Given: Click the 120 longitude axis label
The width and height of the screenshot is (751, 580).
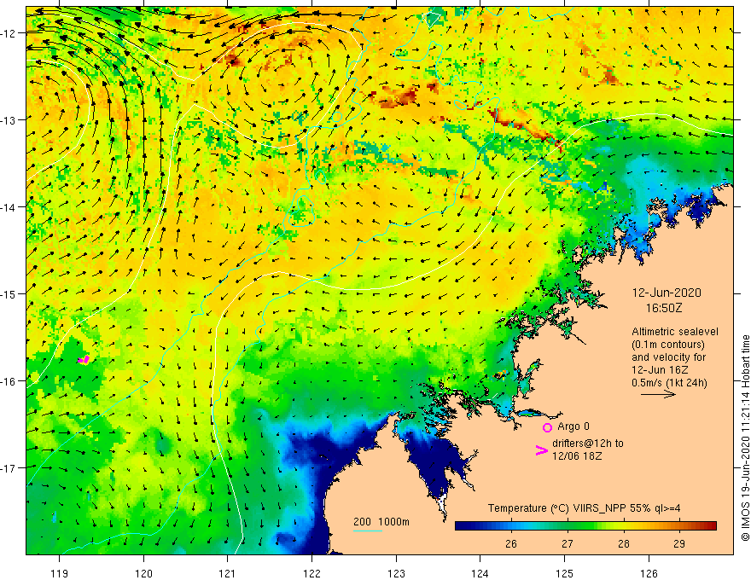Looking at the screenshot, I should tap(143, 573).
